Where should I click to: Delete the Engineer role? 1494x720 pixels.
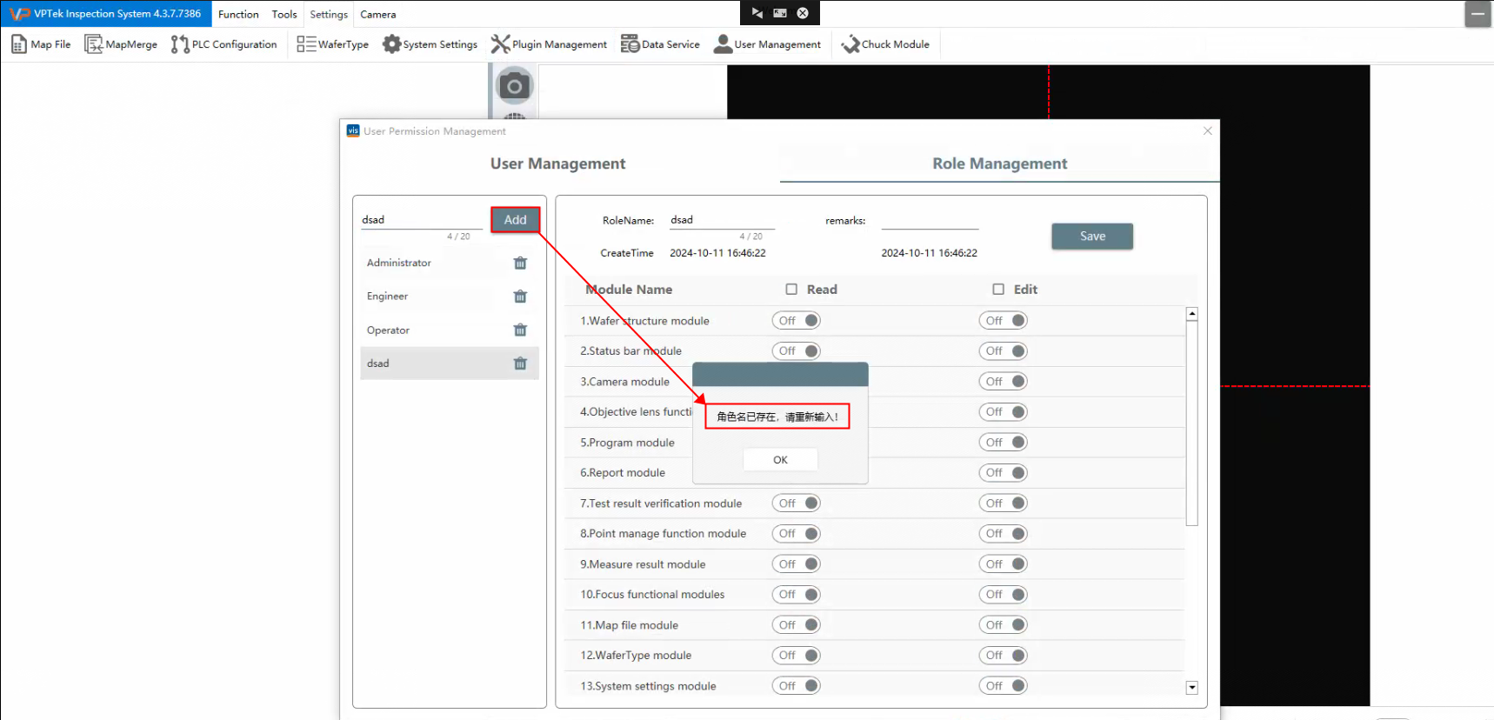520,297
